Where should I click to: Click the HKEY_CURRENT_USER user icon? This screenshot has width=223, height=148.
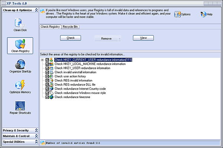tap(51, 60)
